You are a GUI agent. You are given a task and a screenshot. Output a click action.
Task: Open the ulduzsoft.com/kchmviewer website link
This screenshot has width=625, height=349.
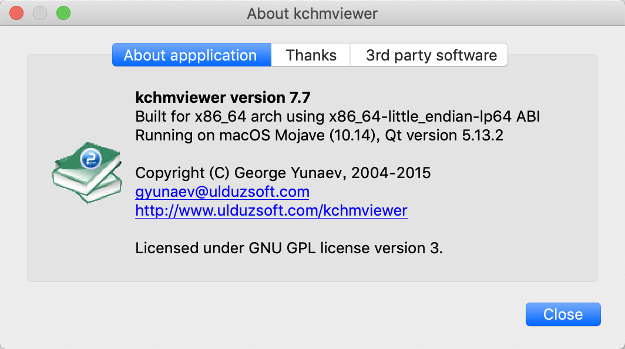coord(271,210)
